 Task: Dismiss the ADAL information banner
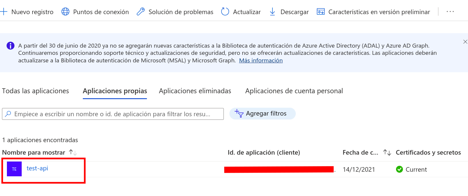point(465,42)
